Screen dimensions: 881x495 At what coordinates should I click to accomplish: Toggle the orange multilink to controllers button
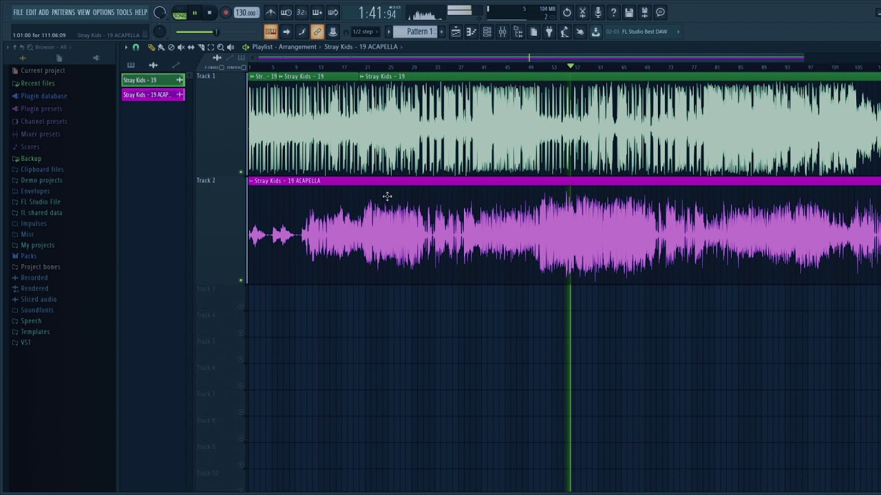[317, 32]
